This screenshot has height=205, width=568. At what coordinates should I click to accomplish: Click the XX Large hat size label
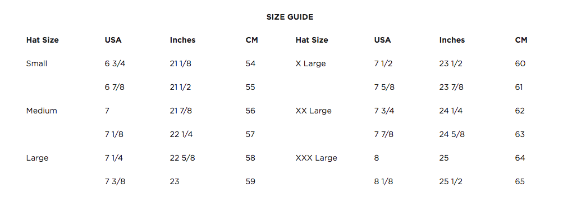pyautogui.click(x=313, y=111)
